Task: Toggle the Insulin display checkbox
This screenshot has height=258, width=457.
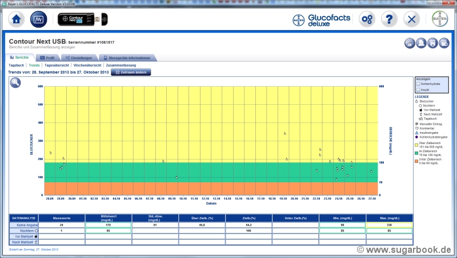Action: pyautogui.click(x=418, y=89)
